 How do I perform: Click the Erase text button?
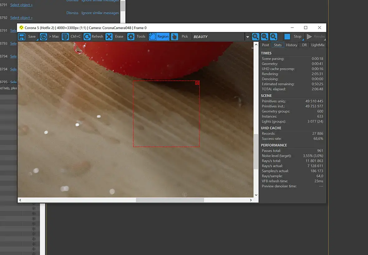(119, 36)
